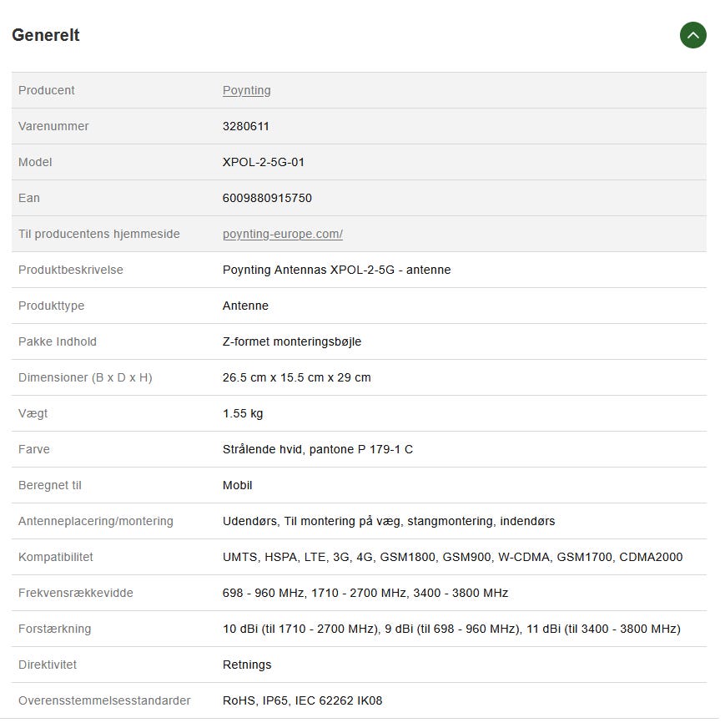Select the Z-formet monteringsbøjle text

point(291,341)
